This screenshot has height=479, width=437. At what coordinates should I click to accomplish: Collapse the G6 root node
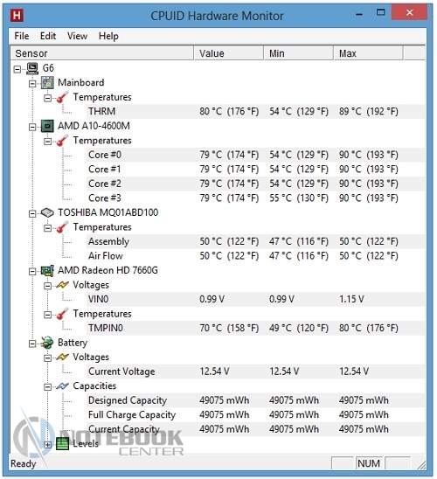click(x=17, y=69)
